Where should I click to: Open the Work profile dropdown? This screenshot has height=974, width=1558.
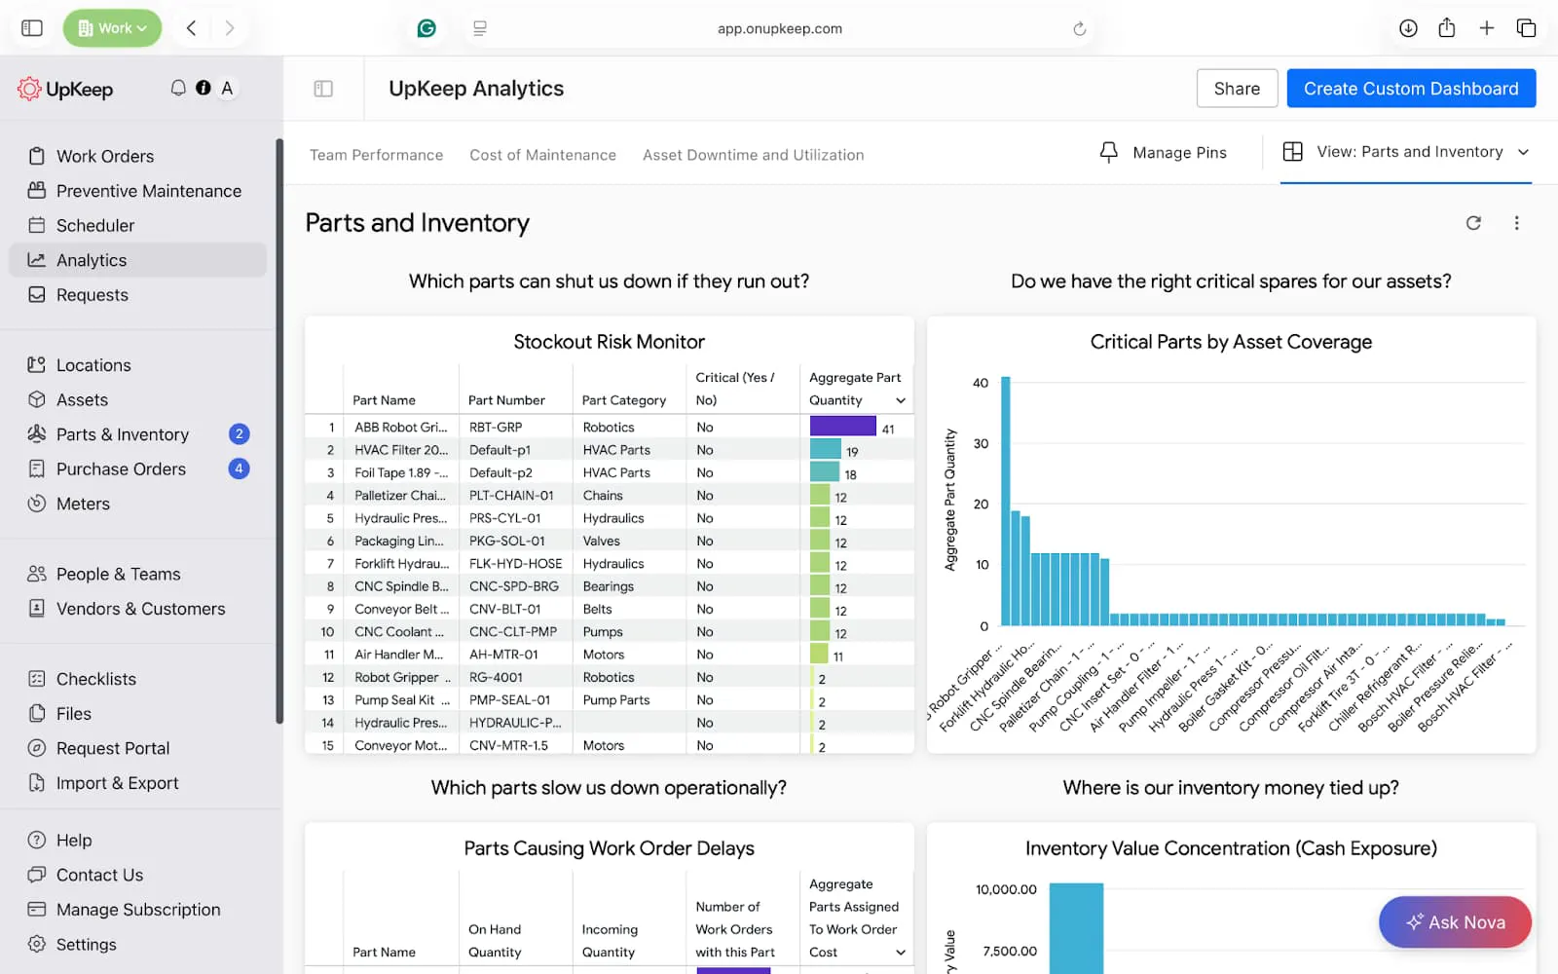click(x=112, y=28)
